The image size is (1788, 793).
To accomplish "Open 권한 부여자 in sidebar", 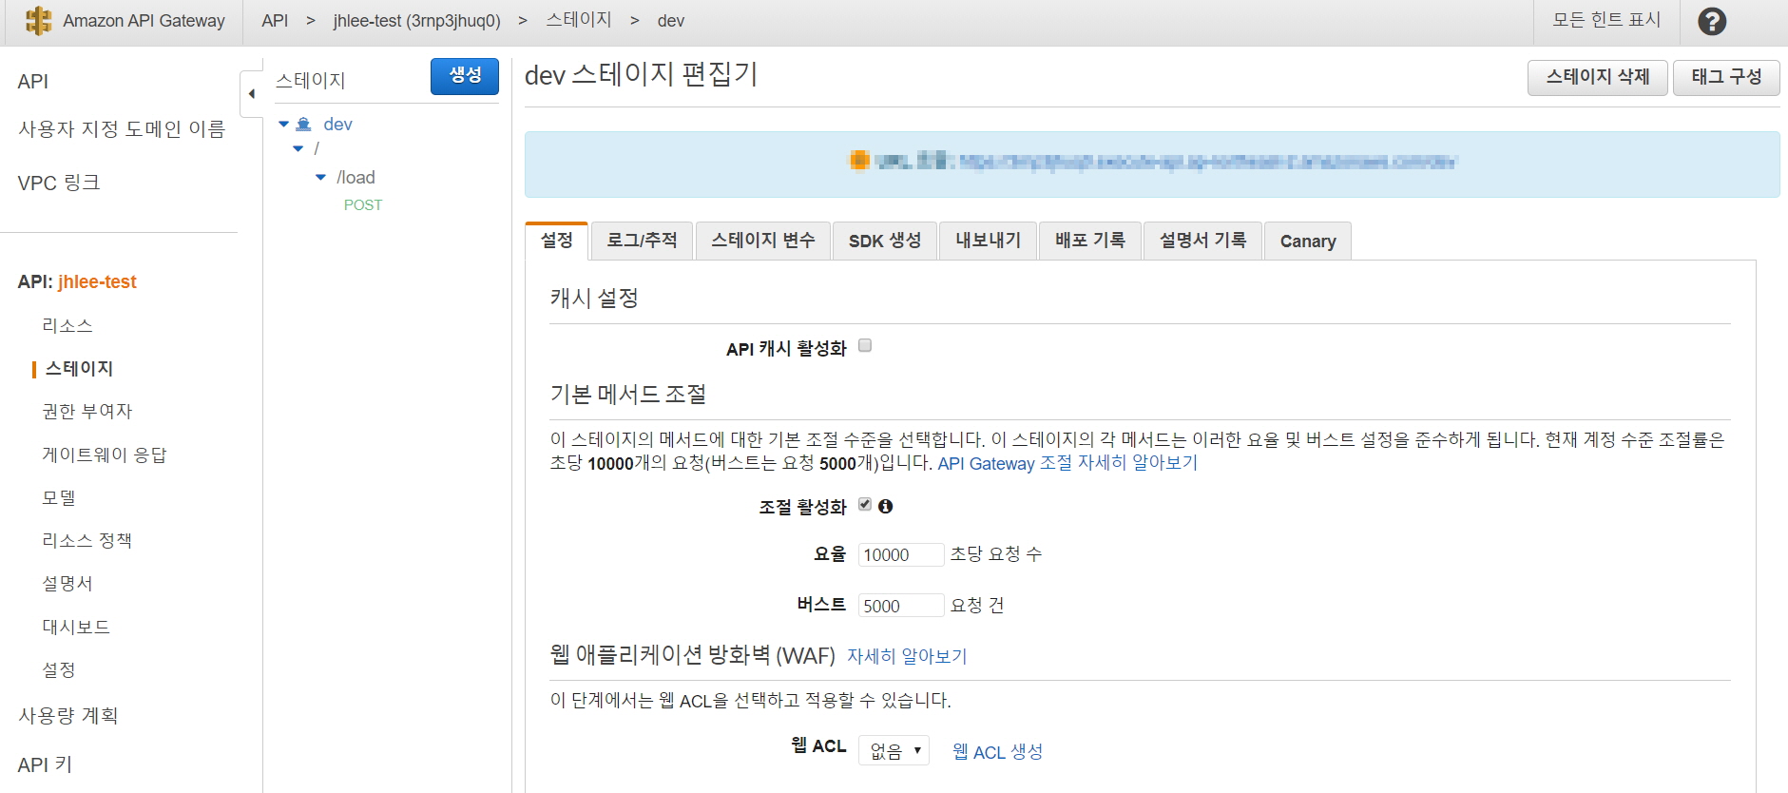I will click(x=87, y=412).
